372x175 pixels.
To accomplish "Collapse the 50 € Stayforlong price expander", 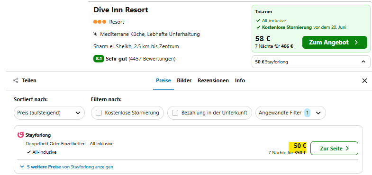I will coord(311,62).
